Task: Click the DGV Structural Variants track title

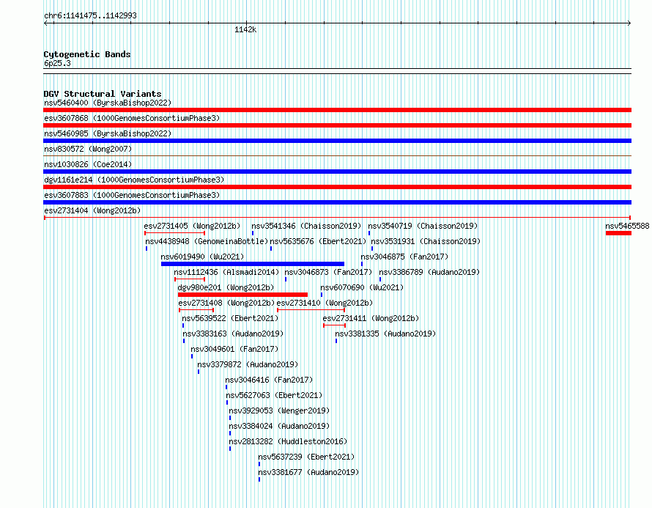Action: pos(103,94)
